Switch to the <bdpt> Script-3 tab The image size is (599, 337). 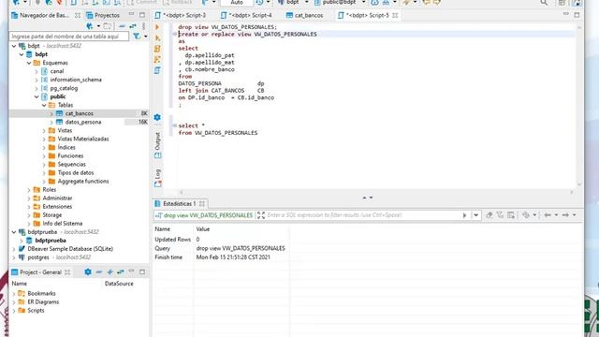[x=181, y=15]
